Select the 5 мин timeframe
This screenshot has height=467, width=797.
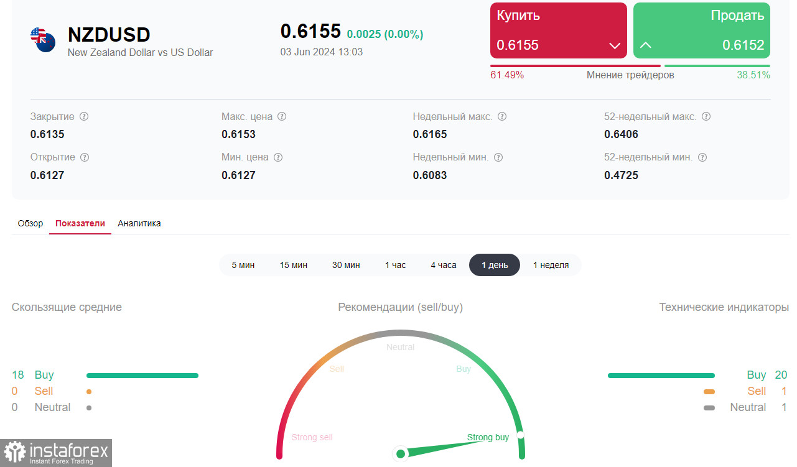pos(243,265)
